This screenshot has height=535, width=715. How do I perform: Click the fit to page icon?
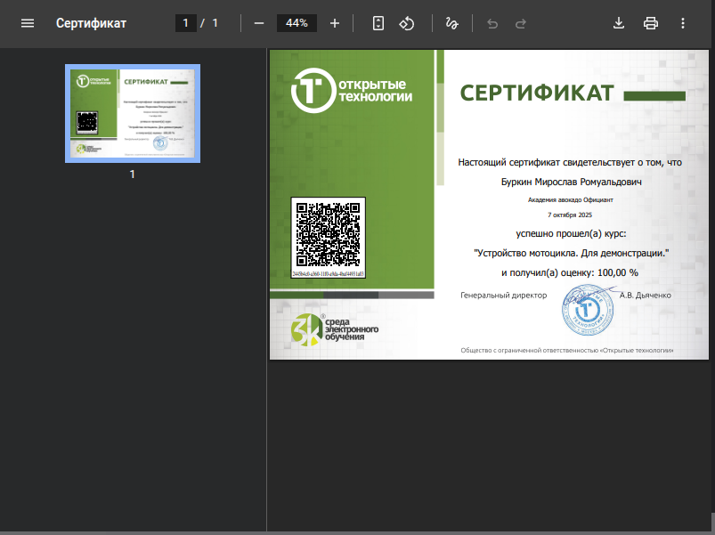378,23
